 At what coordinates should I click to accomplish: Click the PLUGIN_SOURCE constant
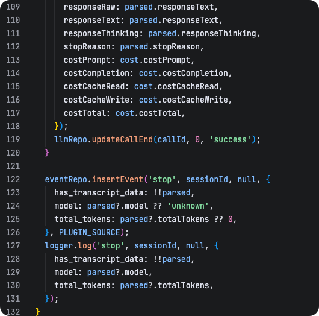pos(90,232)
